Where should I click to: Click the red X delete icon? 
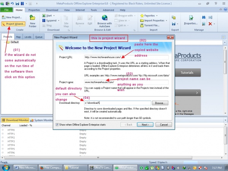210,24
